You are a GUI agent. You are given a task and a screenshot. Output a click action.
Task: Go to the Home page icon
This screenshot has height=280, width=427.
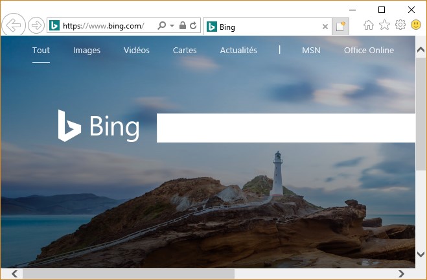click(x=369, y=25)
